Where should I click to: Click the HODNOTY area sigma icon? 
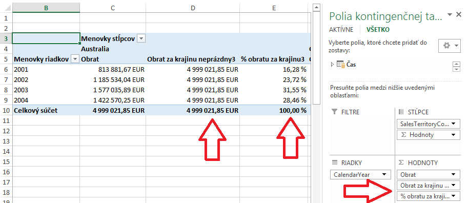coord(401,163)
